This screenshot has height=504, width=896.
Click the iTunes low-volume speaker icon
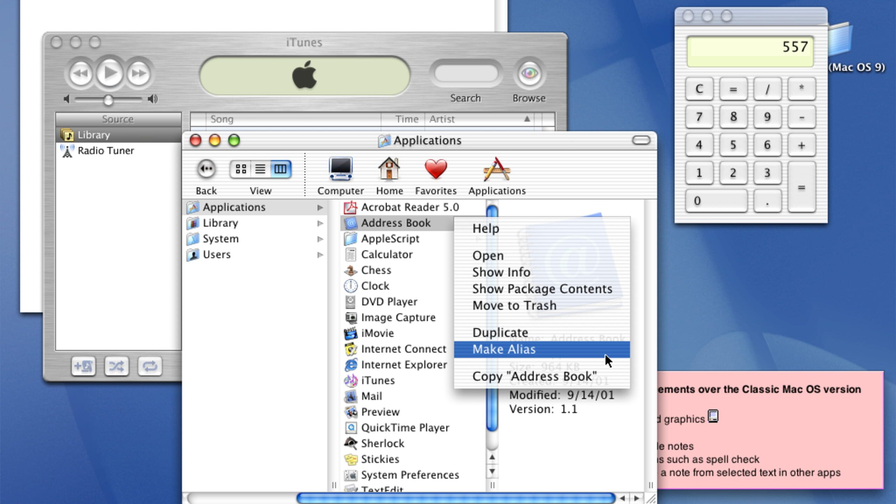pos(67,99)
